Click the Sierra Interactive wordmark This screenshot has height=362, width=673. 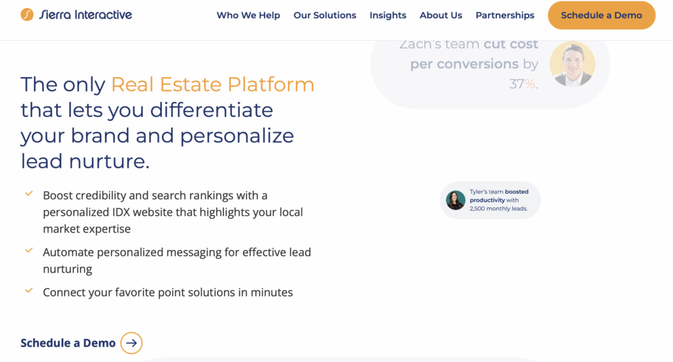point(86,14)
